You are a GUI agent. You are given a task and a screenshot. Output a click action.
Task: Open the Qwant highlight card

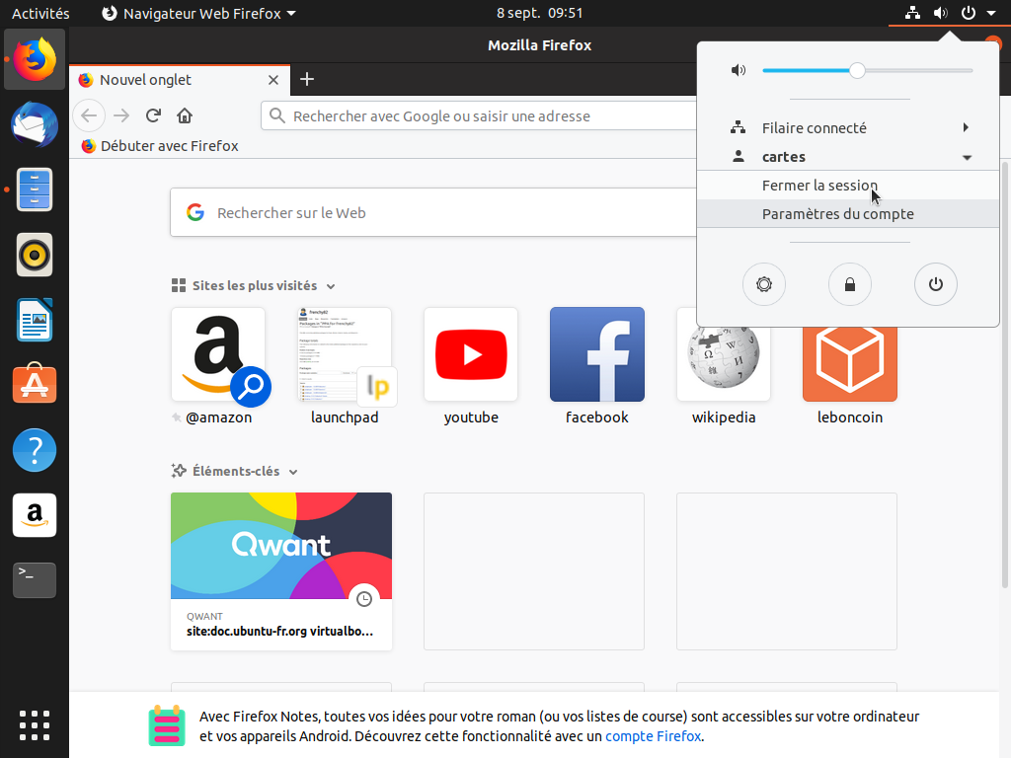pyautogui.click(x=281, y=571)
